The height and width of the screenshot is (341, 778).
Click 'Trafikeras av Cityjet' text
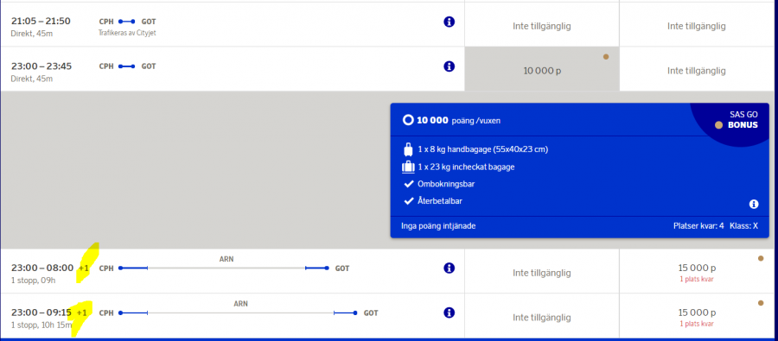click(x=128, y=33)
